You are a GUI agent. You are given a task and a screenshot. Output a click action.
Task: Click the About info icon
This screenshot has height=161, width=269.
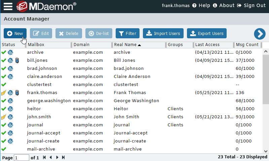(215, 5)
